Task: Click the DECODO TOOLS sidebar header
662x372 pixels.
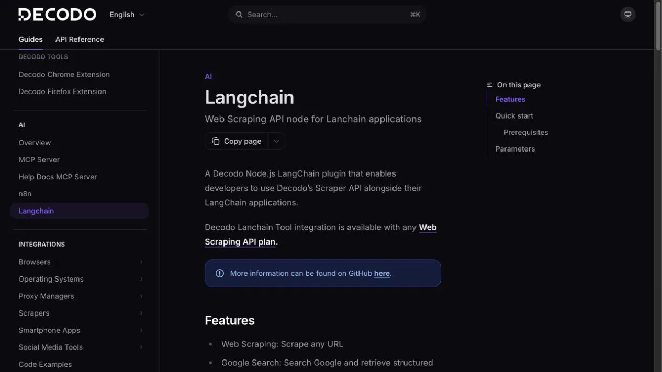Action: [x=43, y=57]
